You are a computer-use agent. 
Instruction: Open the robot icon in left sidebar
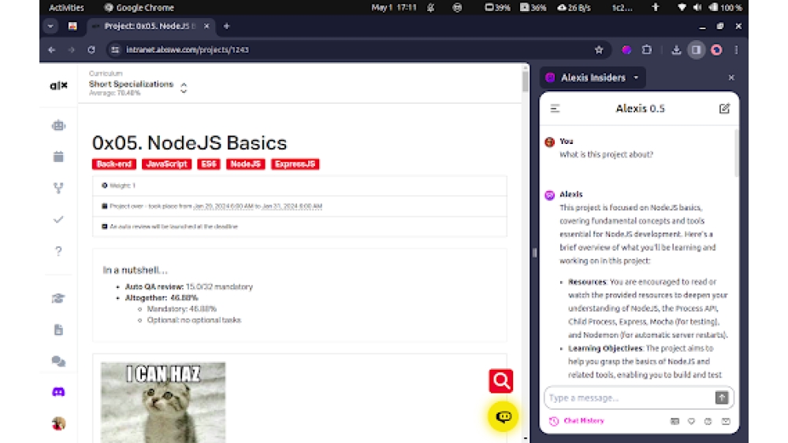coord(58,125)
